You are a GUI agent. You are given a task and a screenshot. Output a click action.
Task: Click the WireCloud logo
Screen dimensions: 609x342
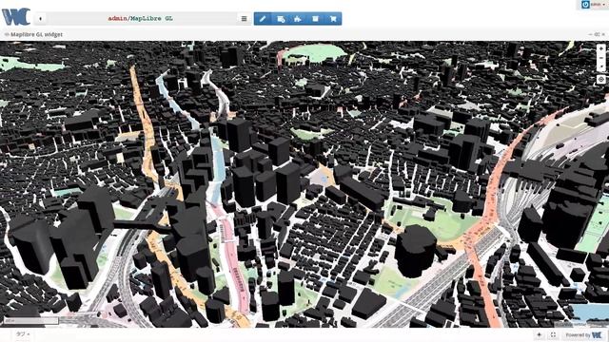[16, 17]
